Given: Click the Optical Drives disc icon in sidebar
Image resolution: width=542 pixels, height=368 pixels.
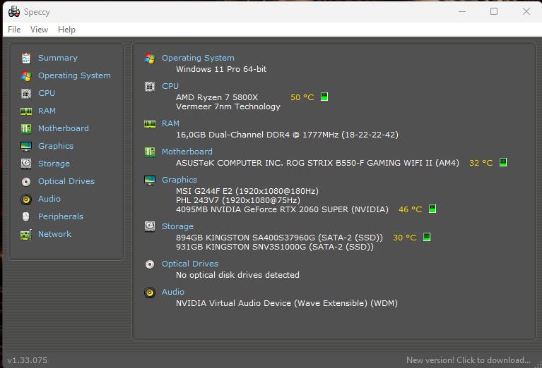Looking at the screenshot, I should (26, 181).
